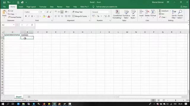Click the AutoSum button

pyautogui.click(x=164, y=11)
